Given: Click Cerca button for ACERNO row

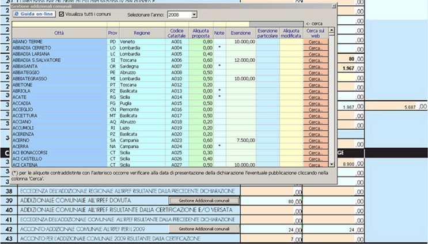Looking at the screenshot, I should coord(315,140).
